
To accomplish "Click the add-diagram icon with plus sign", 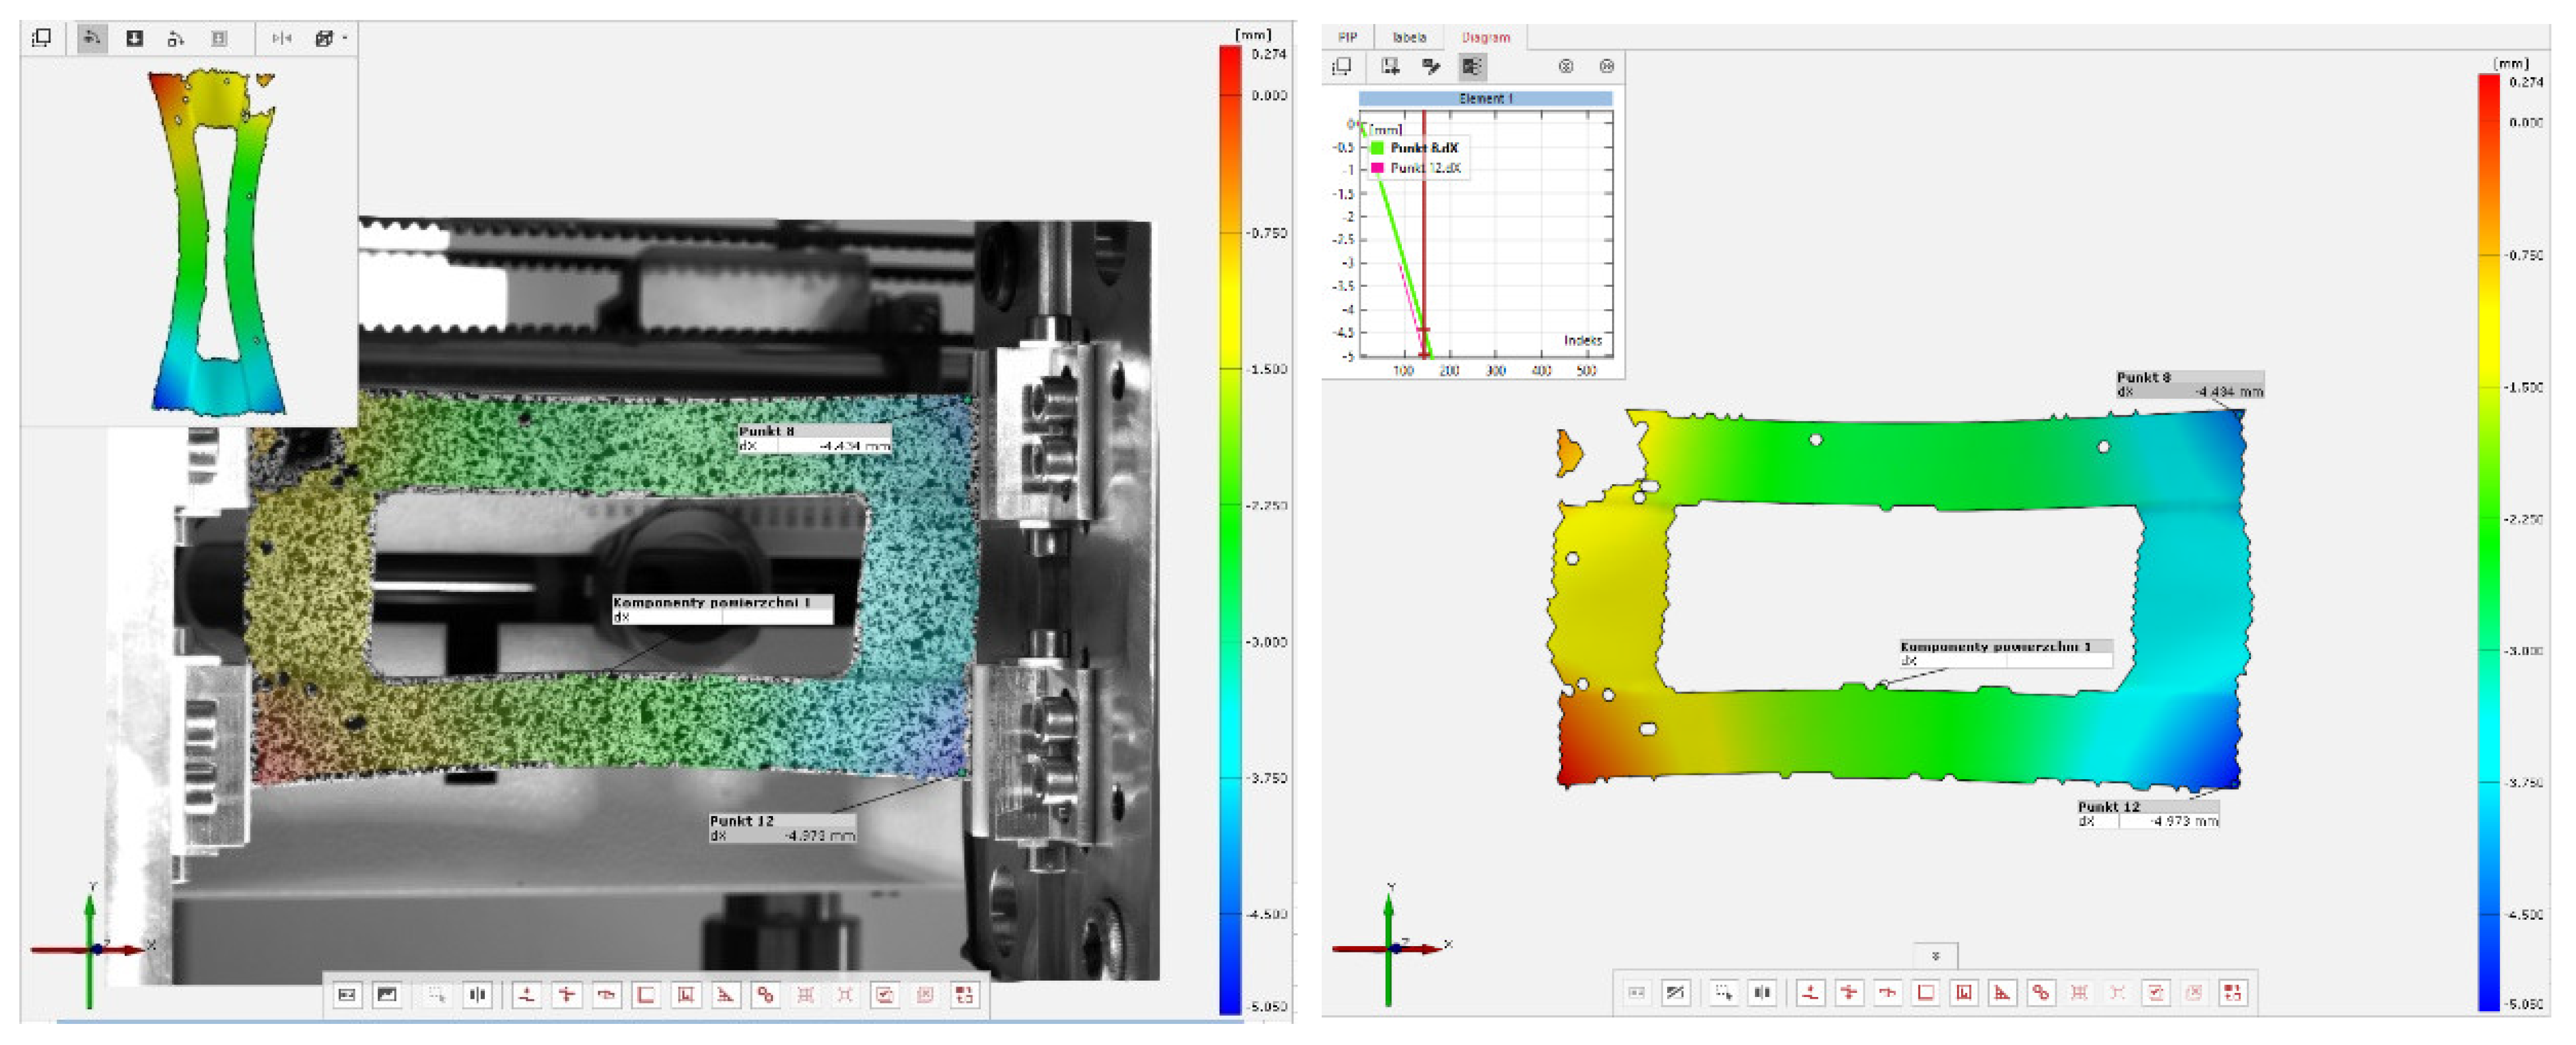I will [x=1390, y=66].
